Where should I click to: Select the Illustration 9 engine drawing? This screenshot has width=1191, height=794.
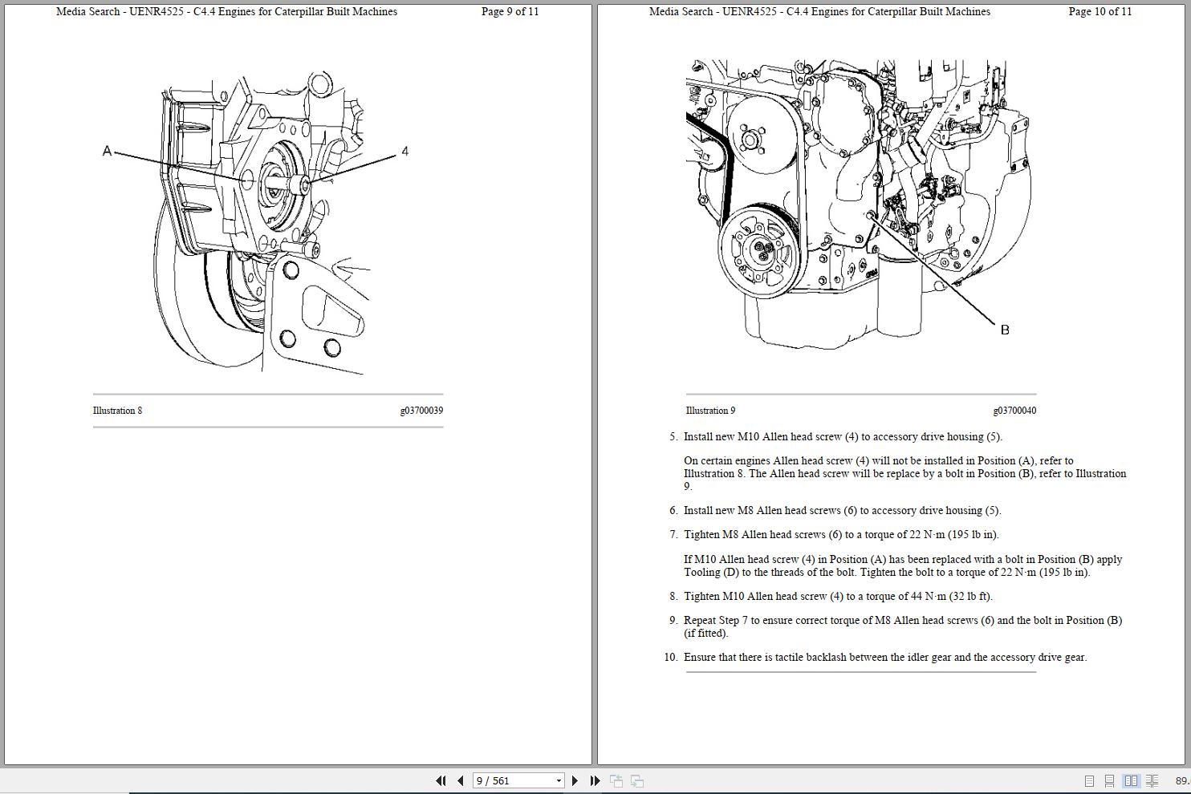click(x=843, y=201)
